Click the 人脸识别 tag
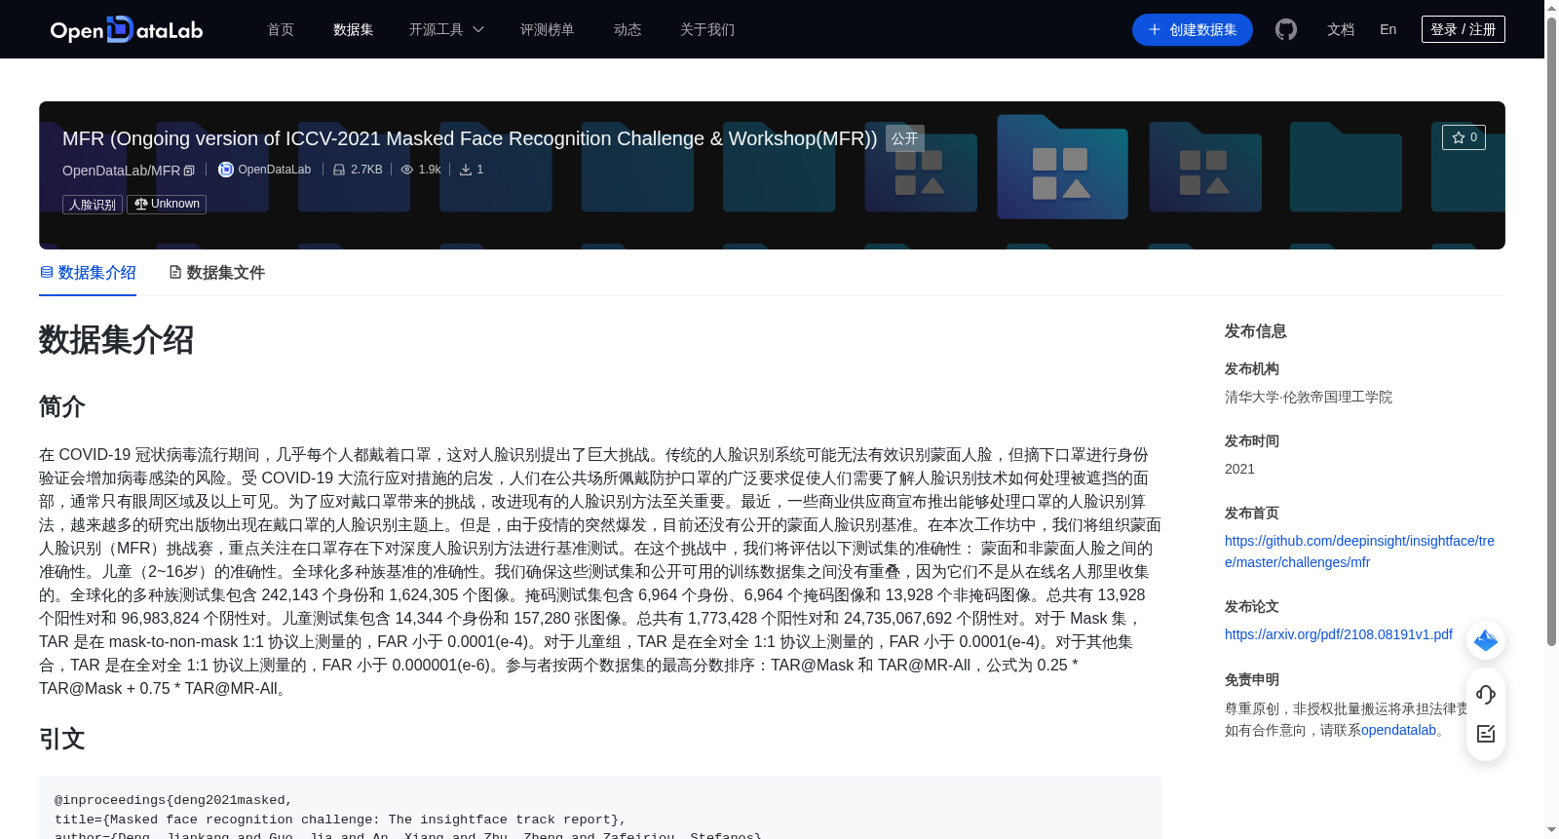 pyautogui.click(x=93, y=205)
